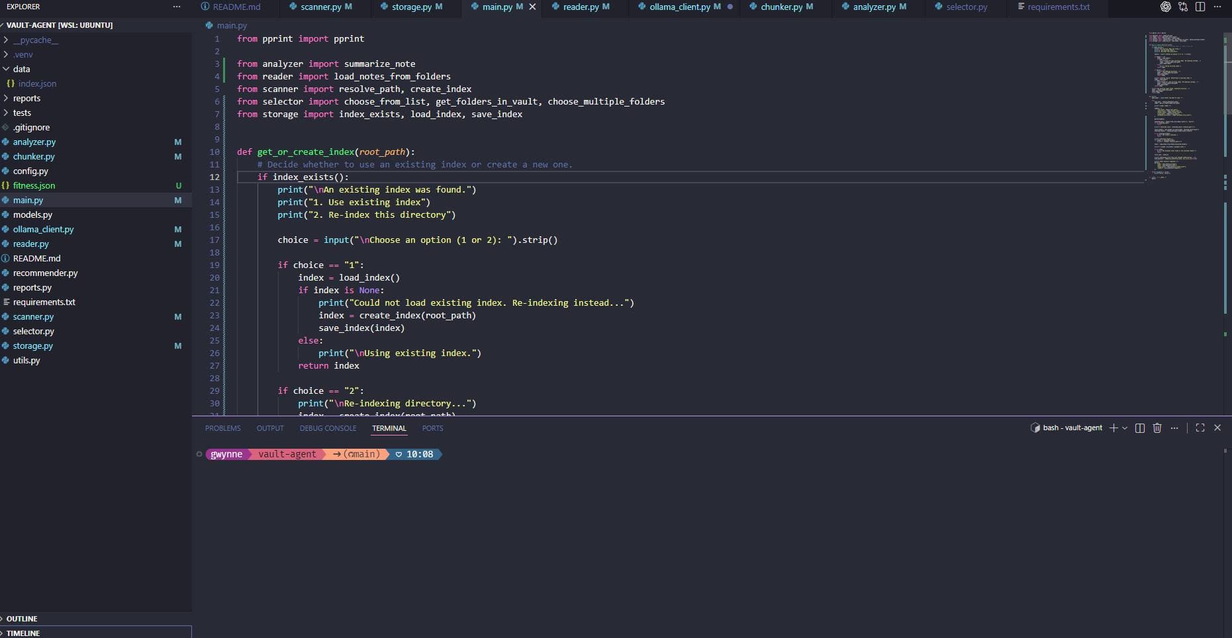Screen dimensions: 1232x638
Task: Close the main.py editor tab
Action: [x=532, y=7]
